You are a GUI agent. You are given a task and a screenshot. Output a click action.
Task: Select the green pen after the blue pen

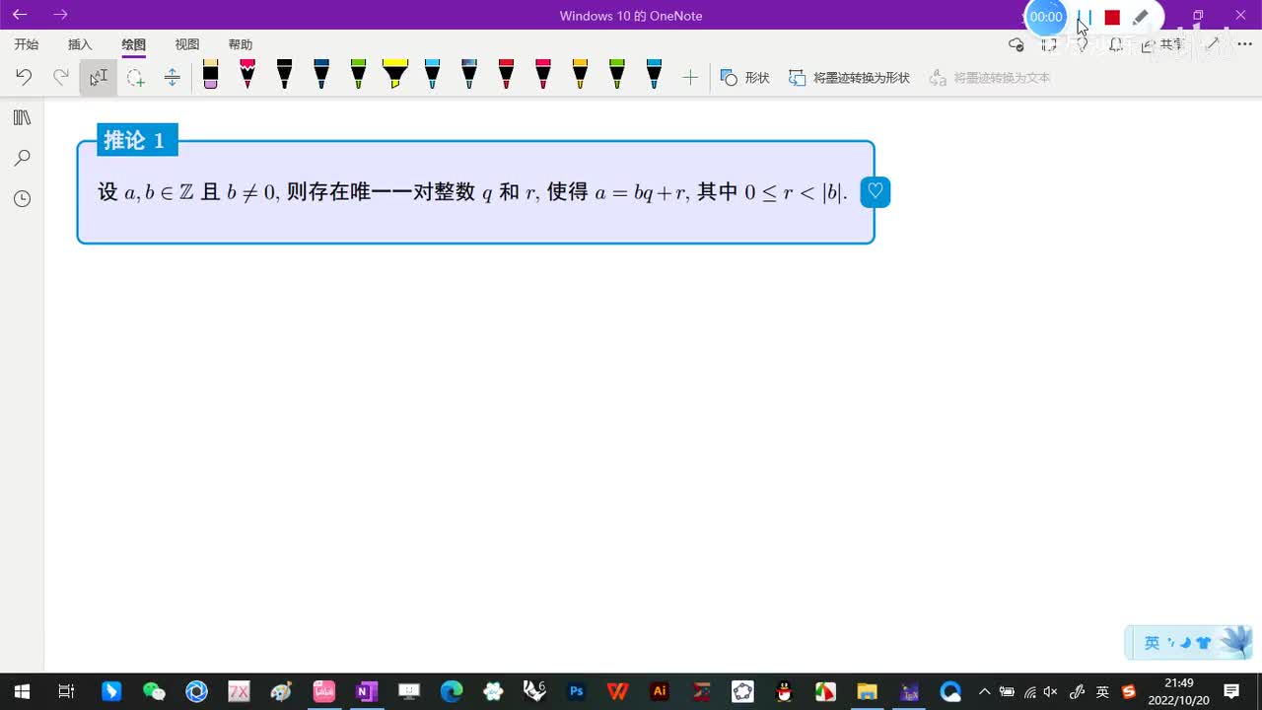[x=358, y=75]
